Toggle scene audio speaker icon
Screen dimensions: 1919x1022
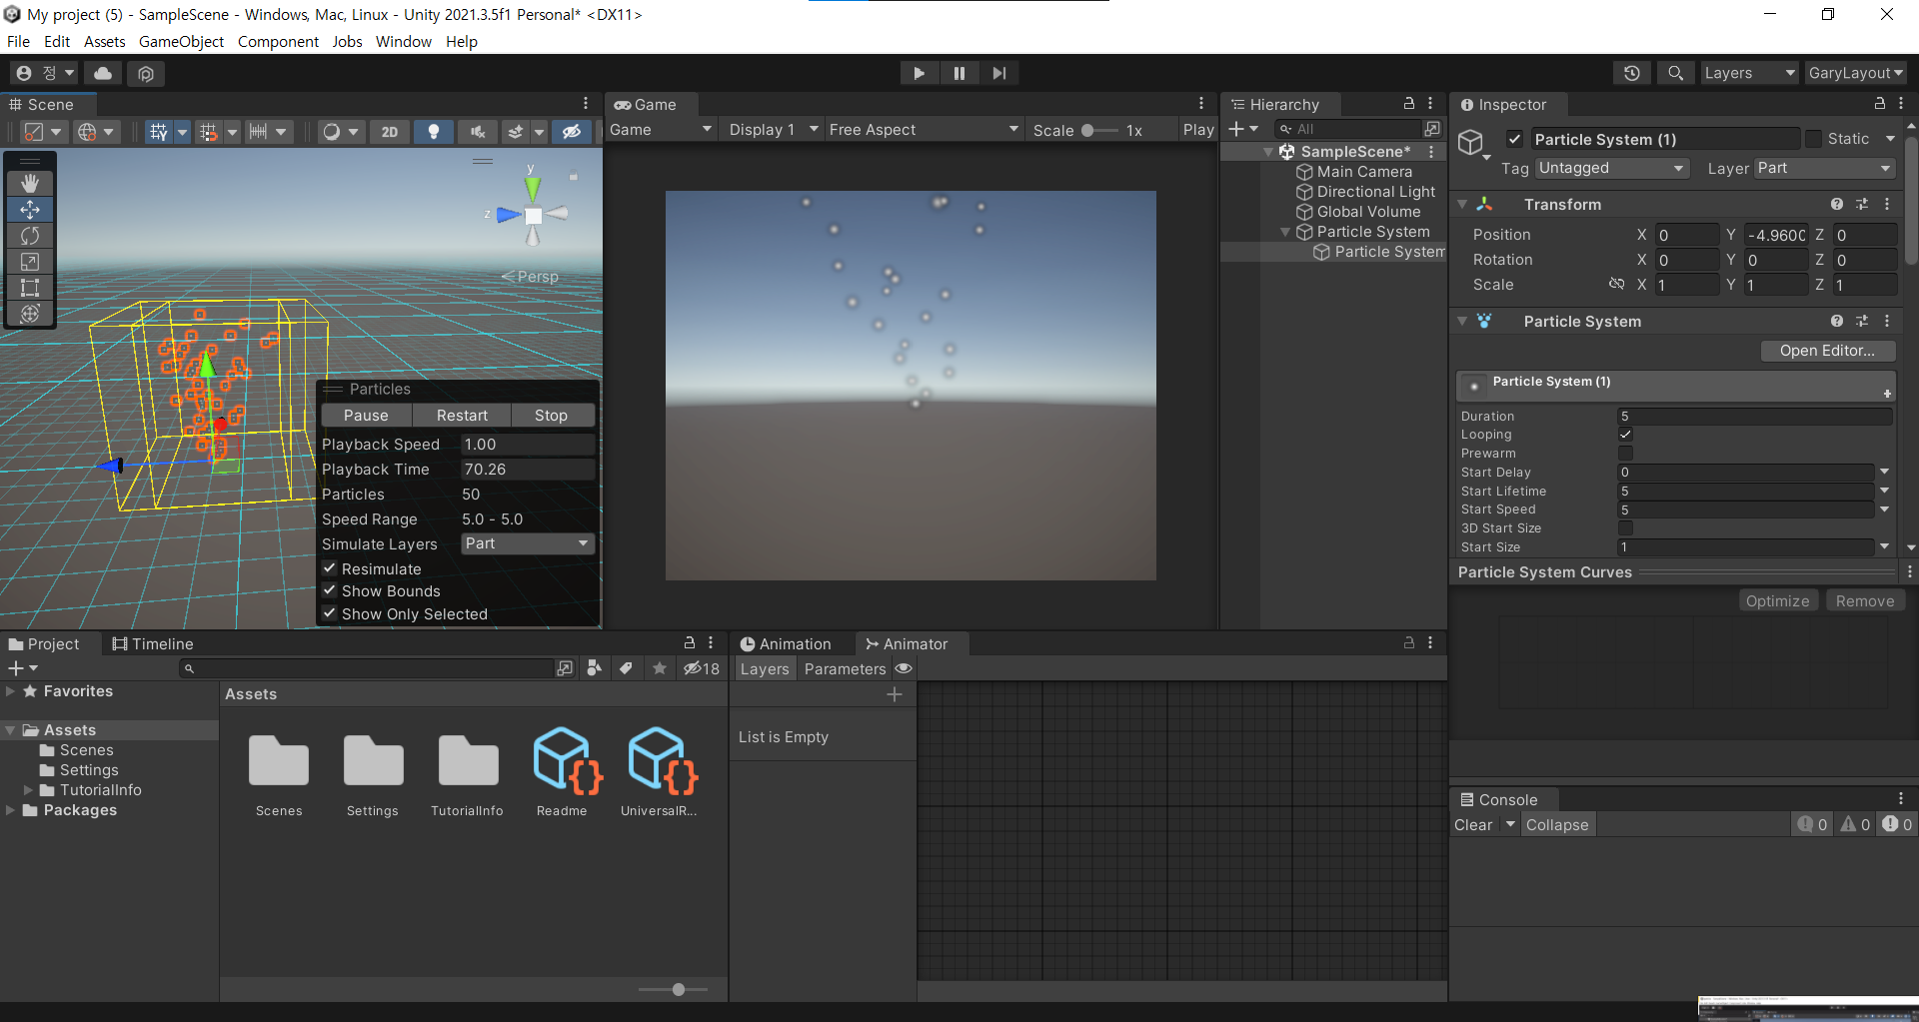point(478,131)
